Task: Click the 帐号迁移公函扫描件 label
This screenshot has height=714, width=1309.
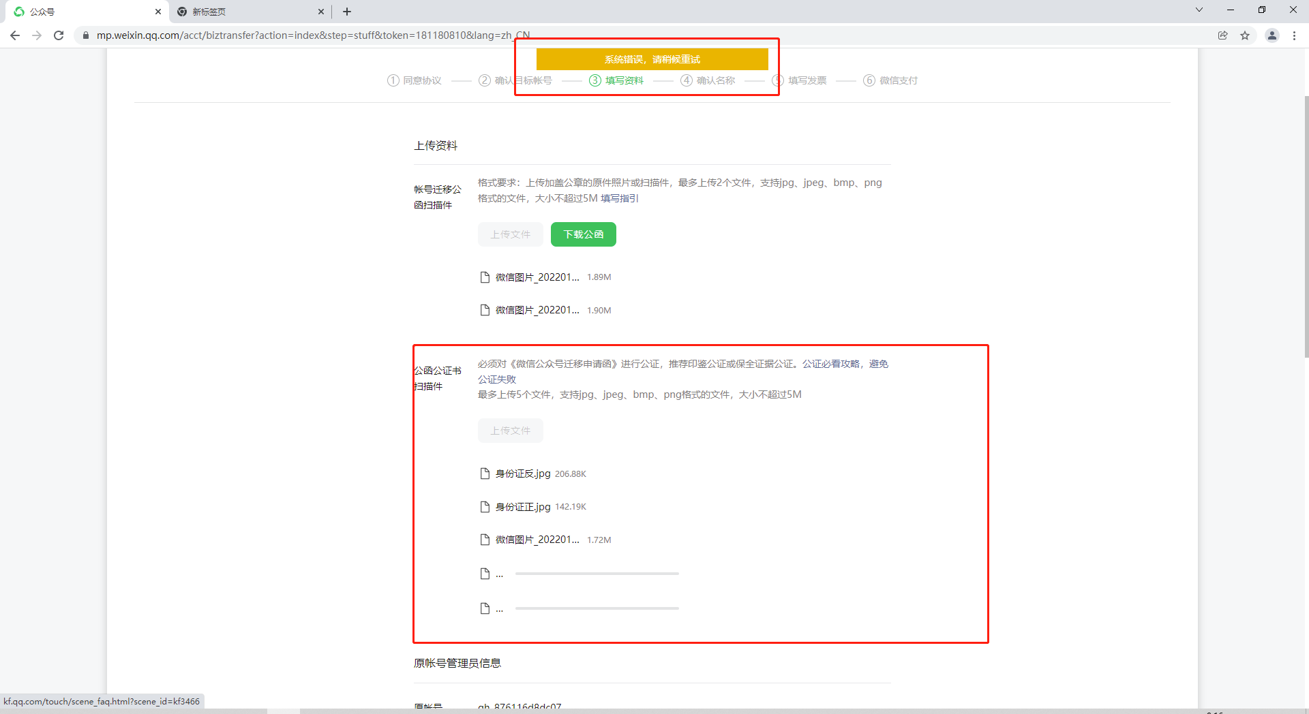Action: pyautogui.click(x=438, y=197)
